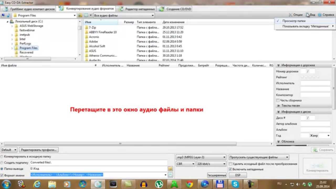This screenshot has height=189, width=336.
Task: Click the music note icon in the folder toolbar
Action: point(8,15)
